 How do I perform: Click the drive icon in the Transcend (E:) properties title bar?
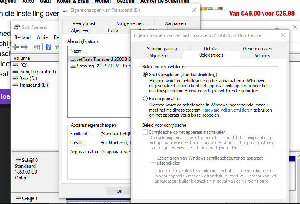tap(66, 11)
